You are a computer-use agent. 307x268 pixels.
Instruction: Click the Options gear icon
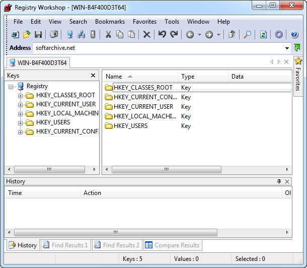[x=279, y=35]
